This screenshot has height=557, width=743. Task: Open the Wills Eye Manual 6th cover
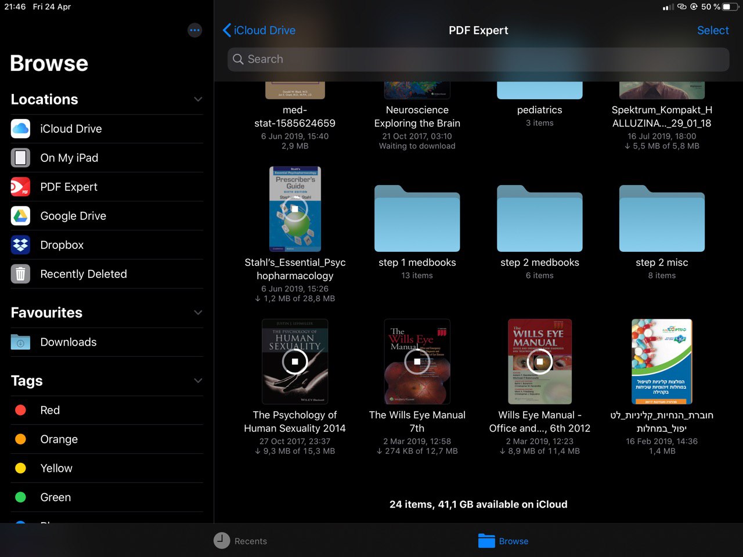pos(540,361)
